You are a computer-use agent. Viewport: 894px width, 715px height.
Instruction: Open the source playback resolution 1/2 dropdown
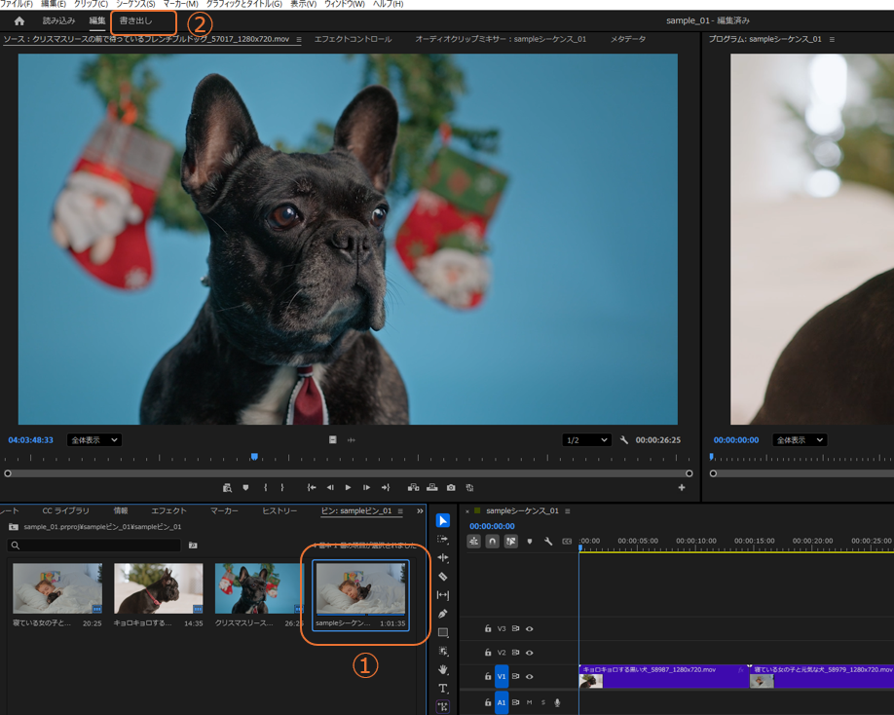tap(586, 440)
